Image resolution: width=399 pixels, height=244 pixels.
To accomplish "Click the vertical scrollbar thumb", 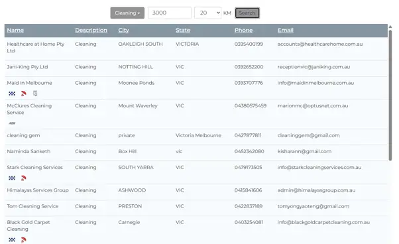I will [390, 95].
